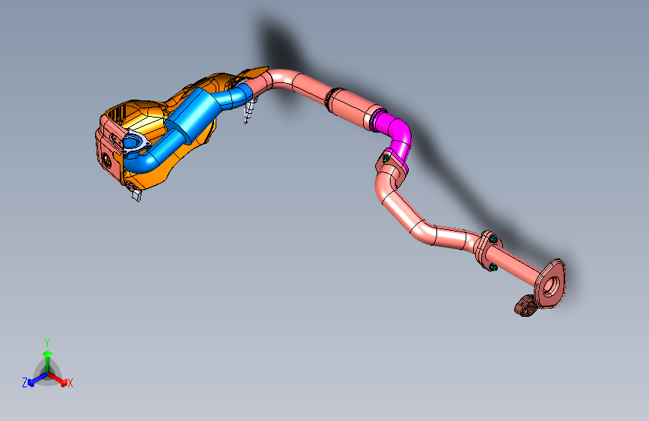
Task: Select the blue catalytic converter body
Action: click(x=195, y=115)
